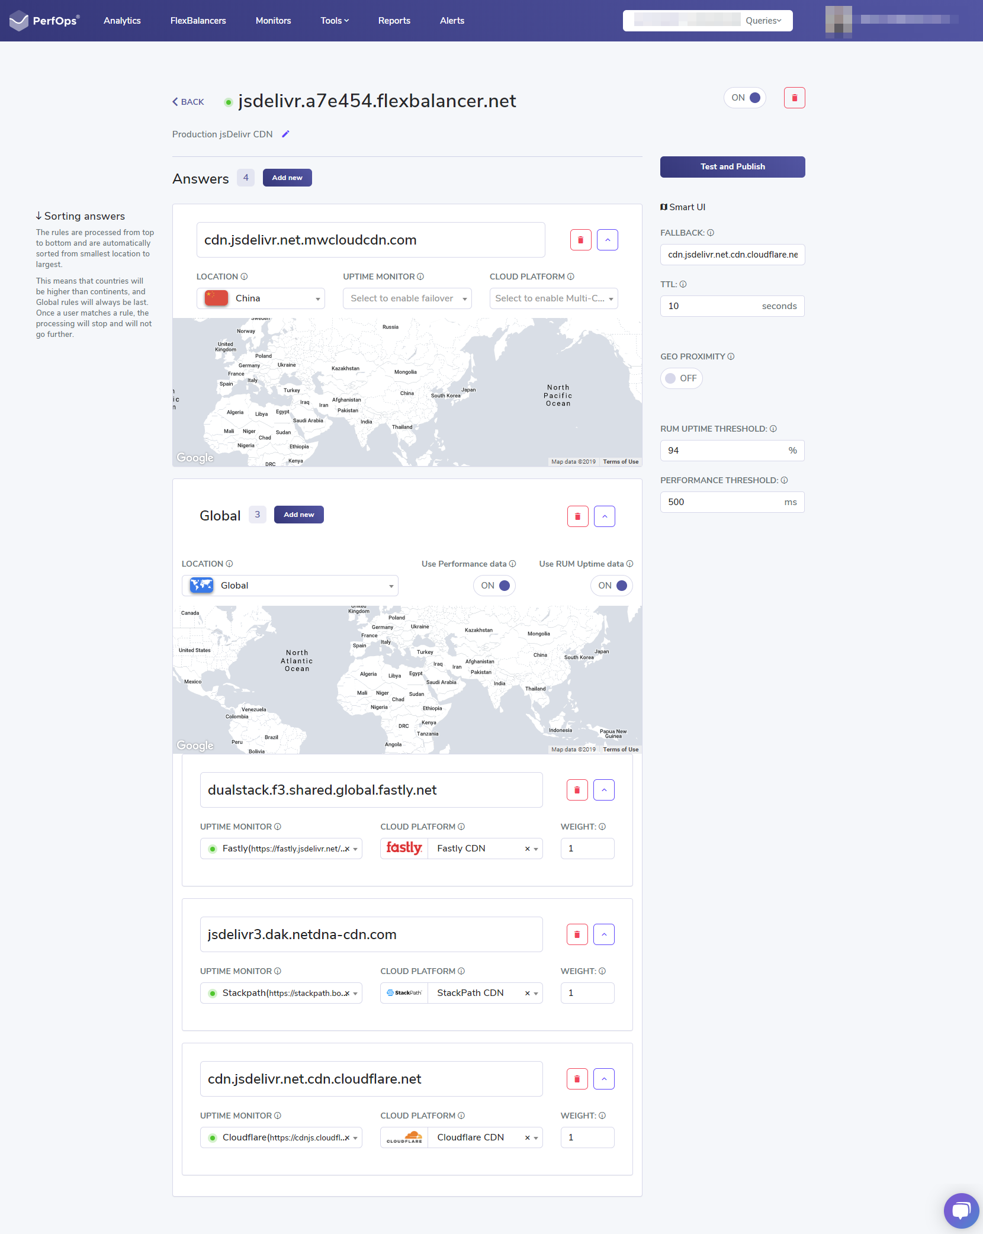Open the StackPath CDN cloud platform dropdown
The image size is (983, 1234).
click(461, 993)
